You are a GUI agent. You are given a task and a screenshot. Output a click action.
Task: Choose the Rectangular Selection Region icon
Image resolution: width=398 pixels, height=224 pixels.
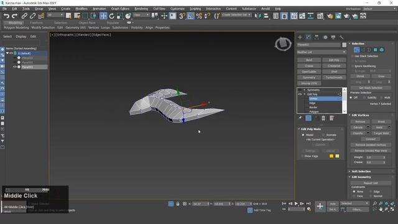point(85,16)
